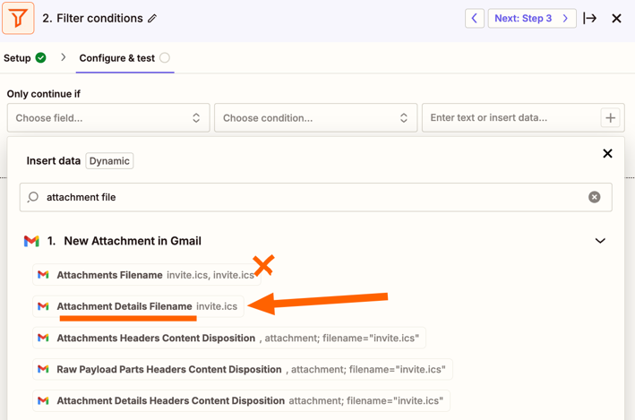Close the Insert data panel
The image size is (635, 420).
point(607,153)
